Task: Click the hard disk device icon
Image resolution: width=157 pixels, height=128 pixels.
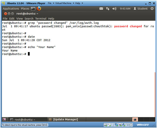Action: (105, 125)
